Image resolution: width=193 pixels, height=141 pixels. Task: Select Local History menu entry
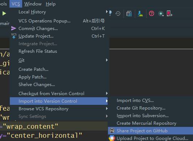pyautogui.click(x=59, y=12)
